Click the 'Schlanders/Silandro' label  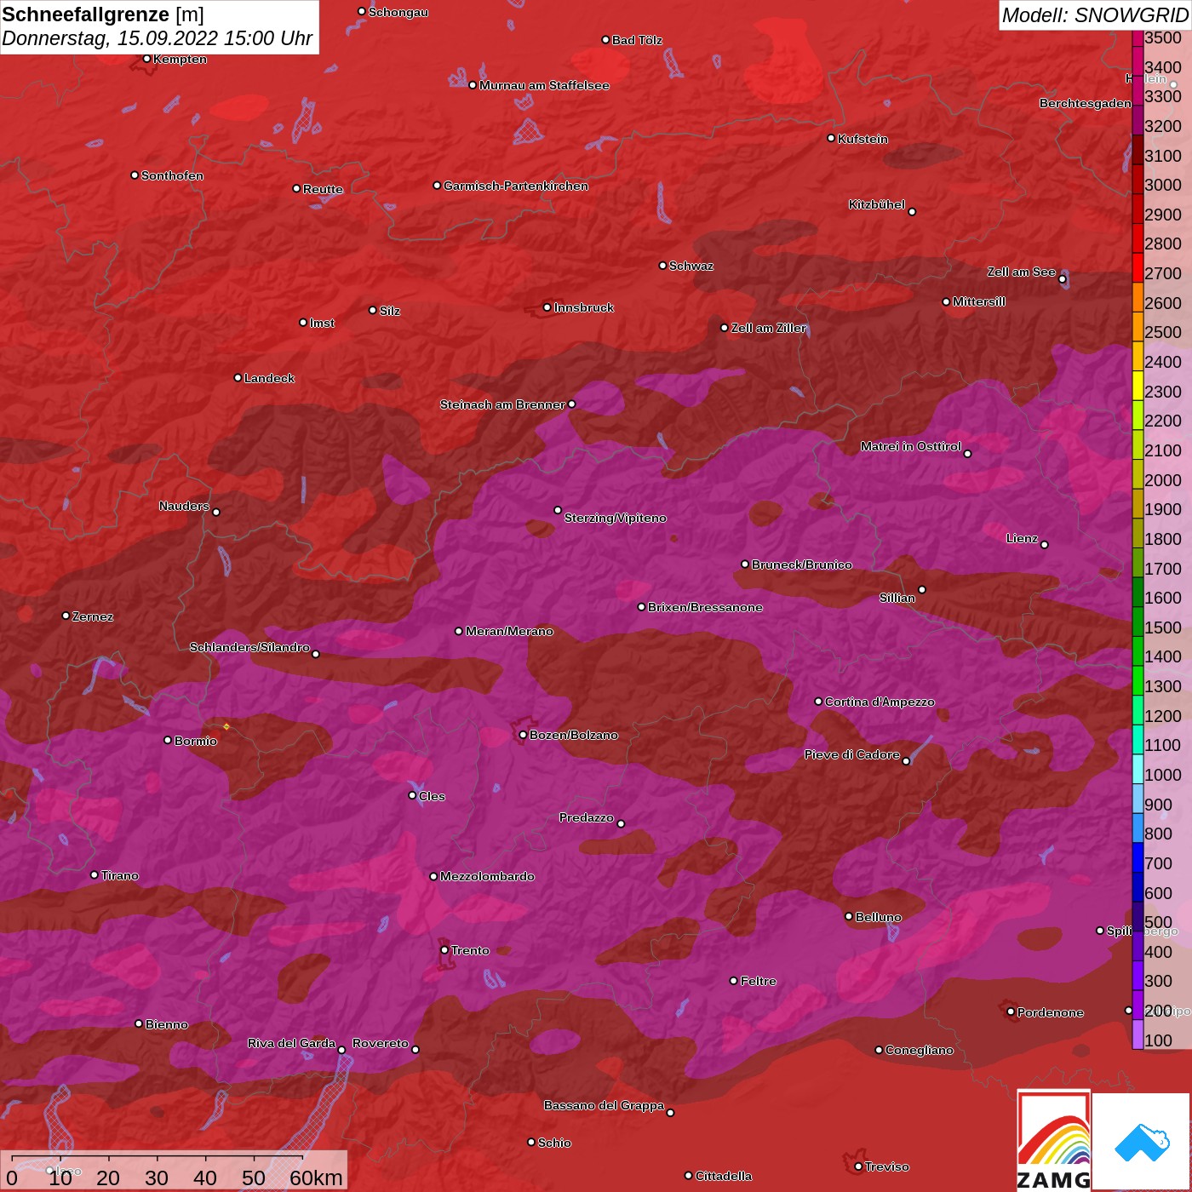249,647
